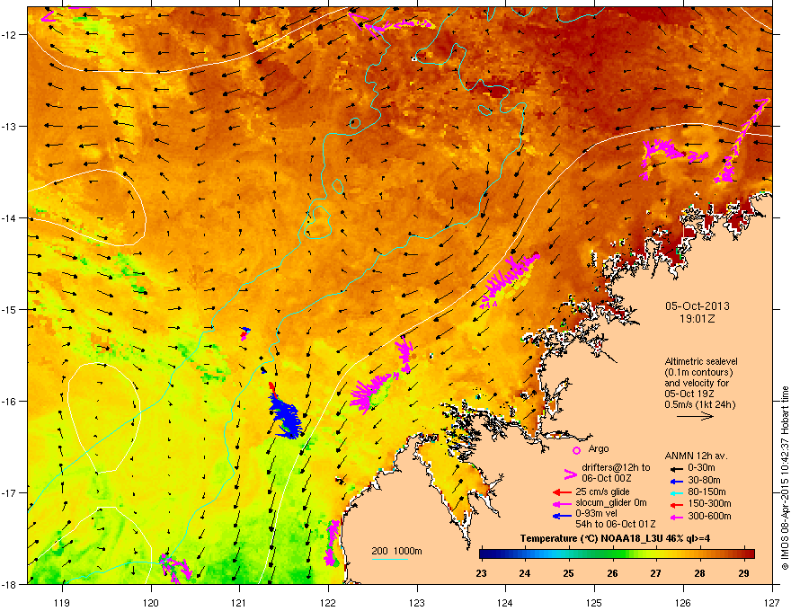Click the '80-150m' depth label
The width and height of the screenshot is (791, 611).
(707, 491)
